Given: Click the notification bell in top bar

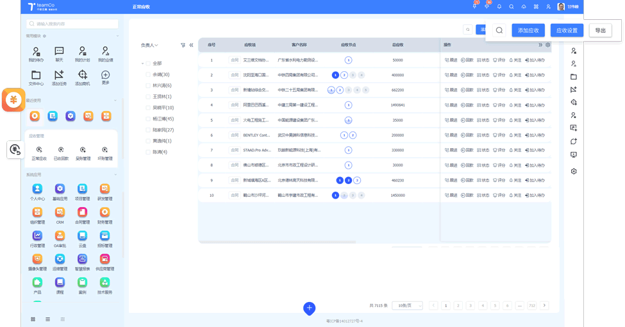Looking at the screenshot, I should pos(499,6).
